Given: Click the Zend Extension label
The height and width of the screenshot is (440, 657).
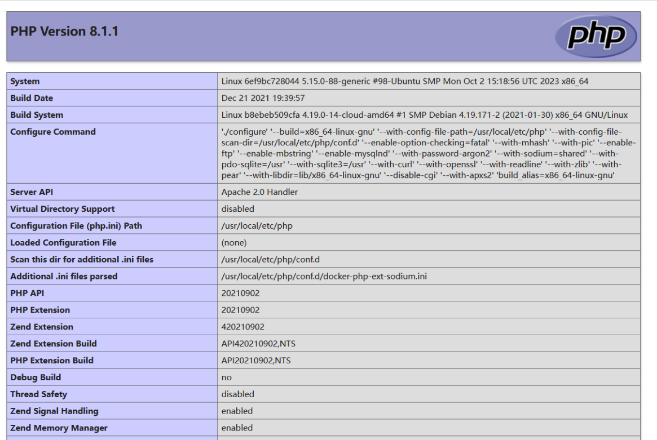Looking at the screenshot, I should (x=42, y=327).
